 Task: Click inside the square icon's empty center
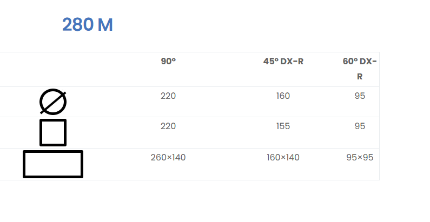click(53, 132)
